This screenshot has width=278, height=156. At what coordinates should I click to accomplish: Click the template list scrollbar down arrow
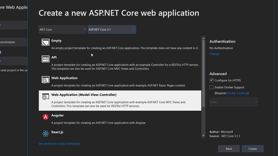click(x=203, y=136)
